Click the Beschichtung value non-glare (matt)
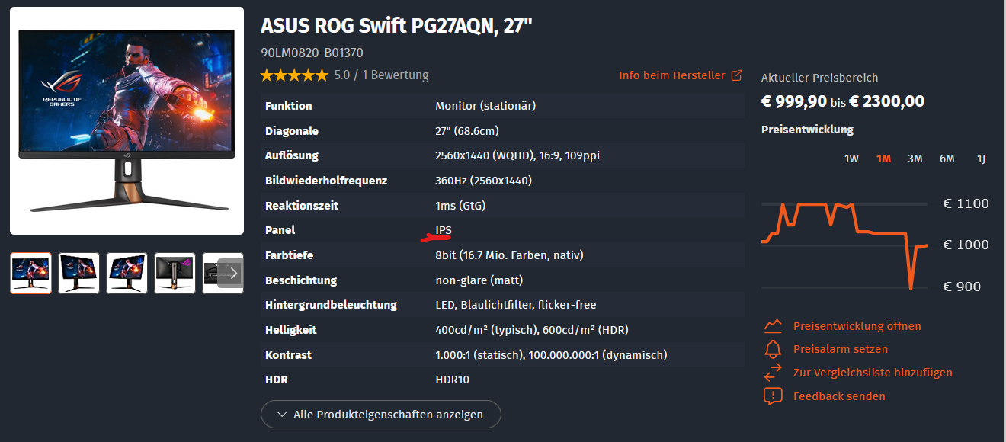The height and width of the screenshot is (442, 1006). [x=479, y=280]
